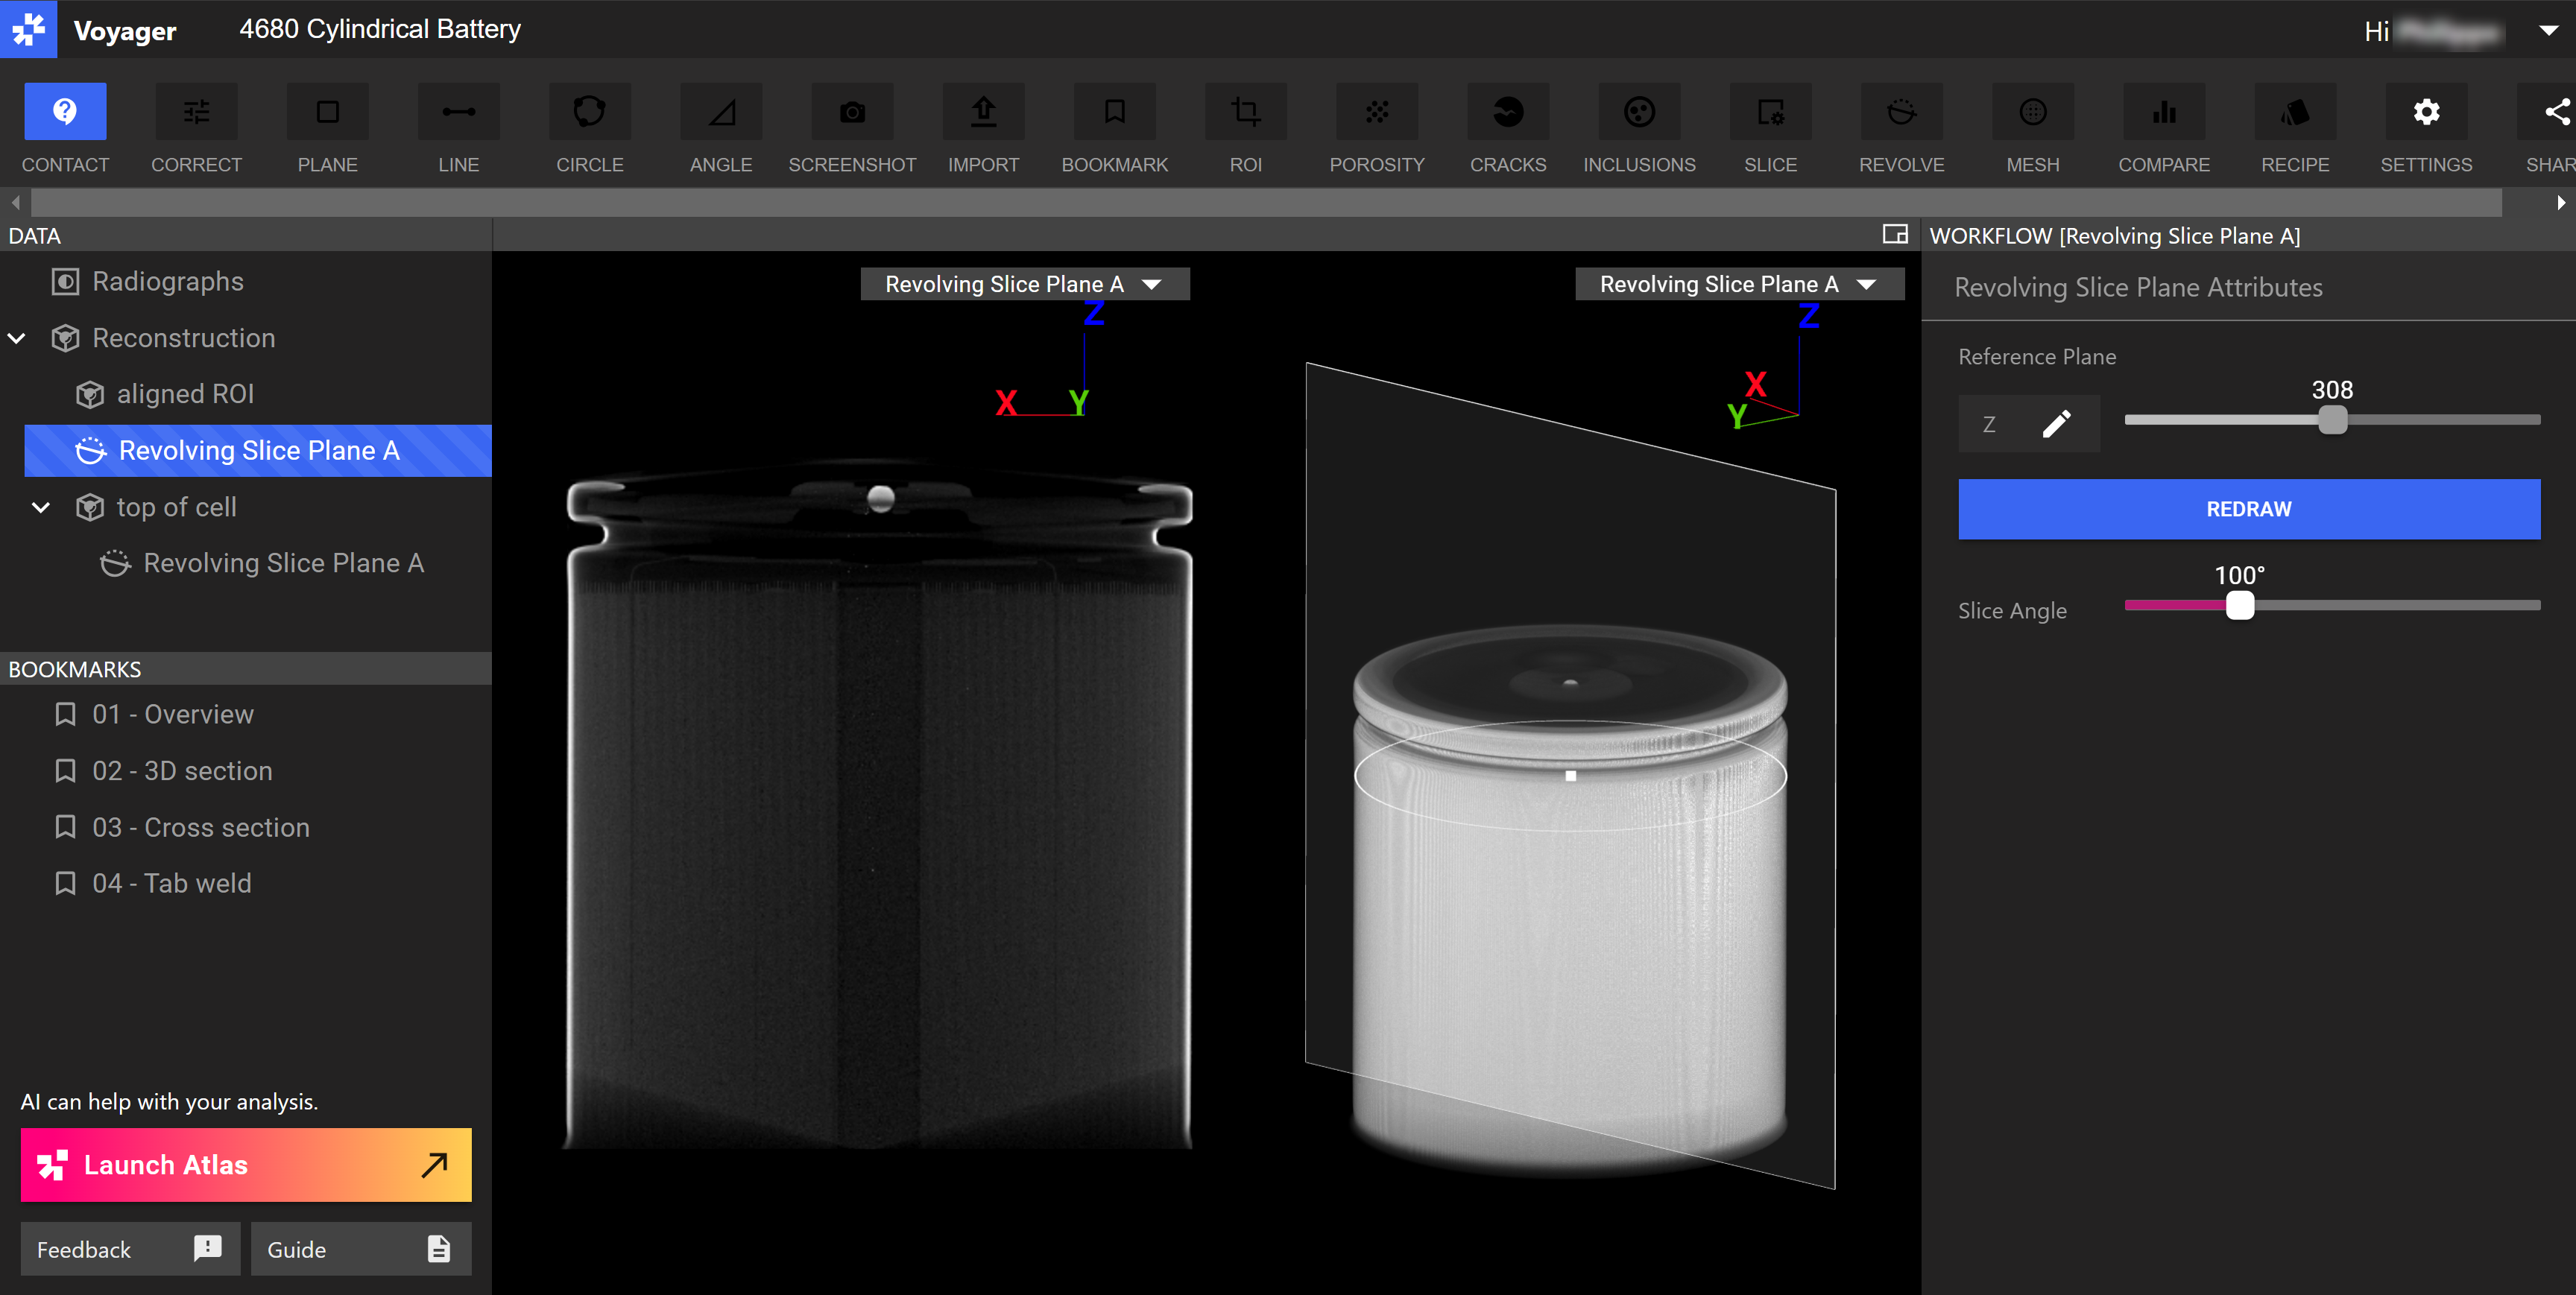
Task: Collapse the top of cell node
Action: 41,507
